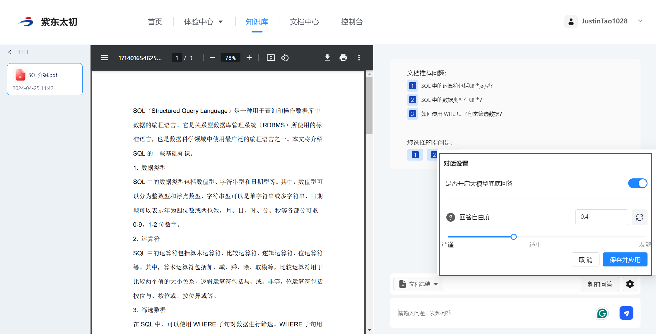Screen dimensions: 656x334
Task: Click the PDF filename 171401654625...
Action: [x=140, y=58]
